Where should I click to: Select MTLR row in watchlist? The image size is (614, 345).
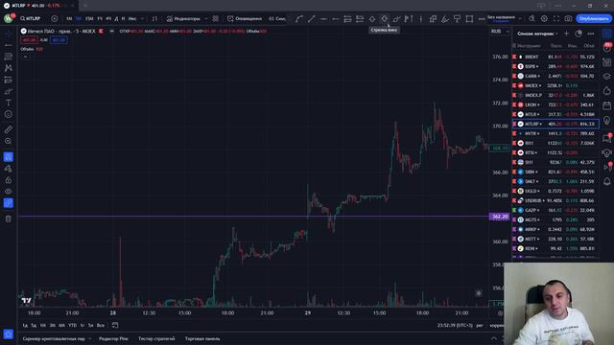click(x=555, y=114)
